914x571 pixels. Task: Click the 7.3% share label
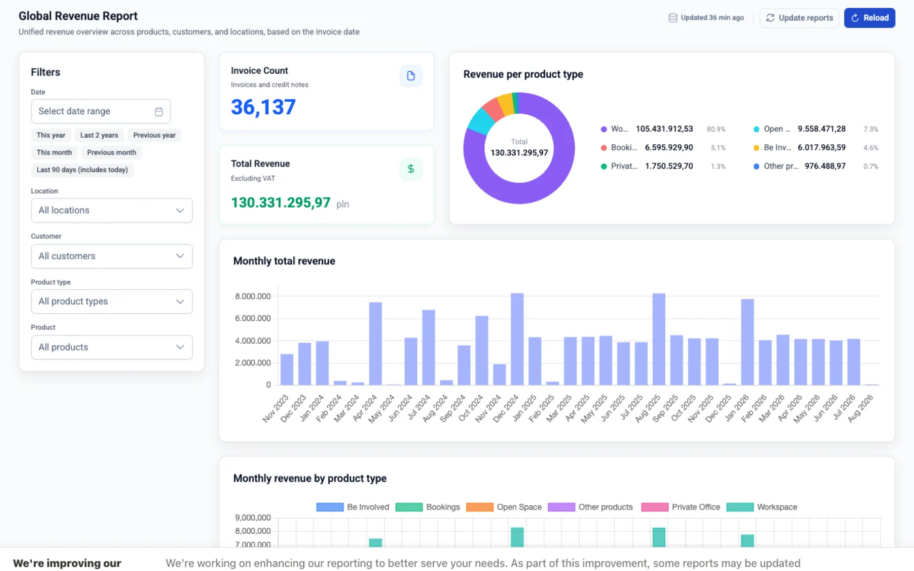click(x=871, y=129)
